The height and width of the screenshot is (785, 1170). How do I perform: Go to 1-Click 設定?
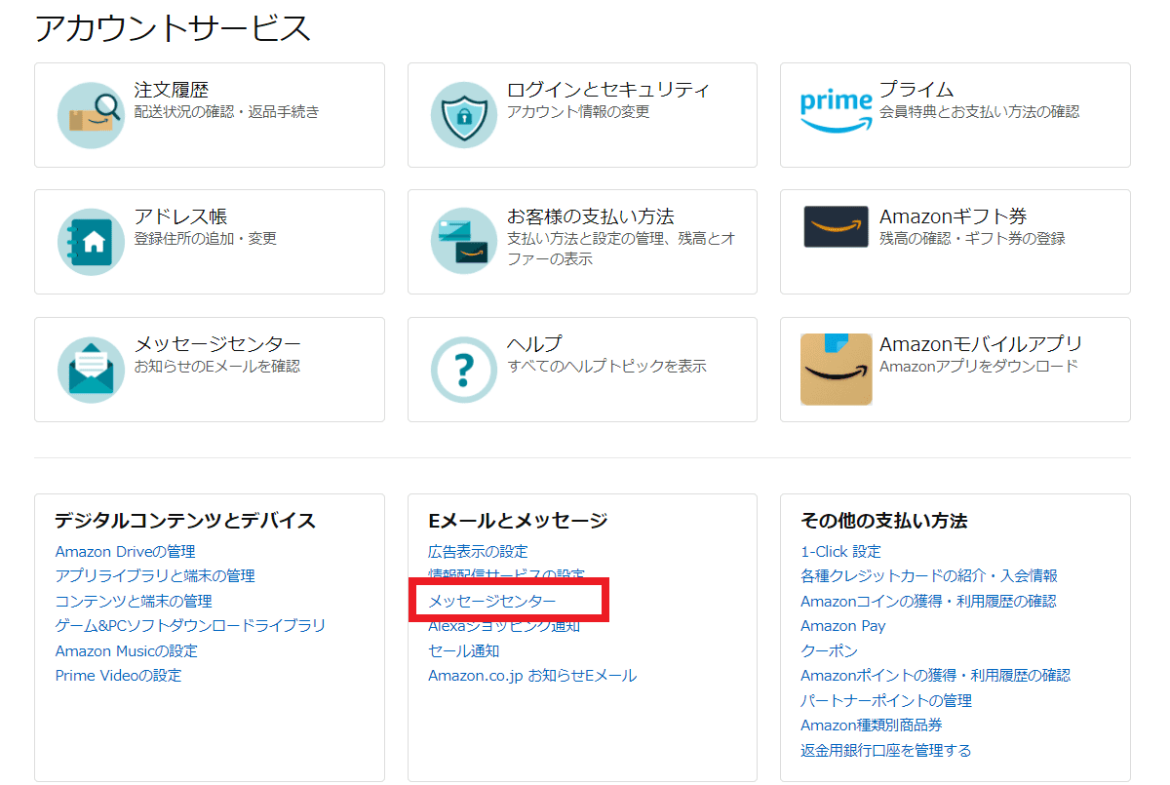[x=840, y=552]
